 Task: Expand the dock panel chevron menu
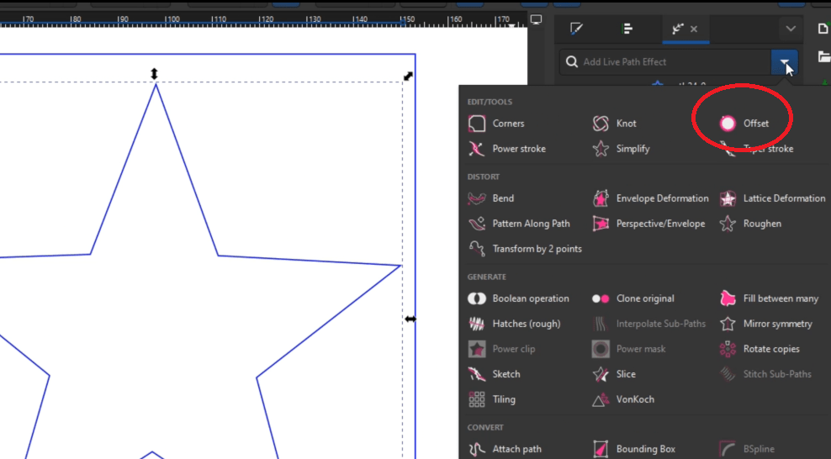click(x=790, y=29)
